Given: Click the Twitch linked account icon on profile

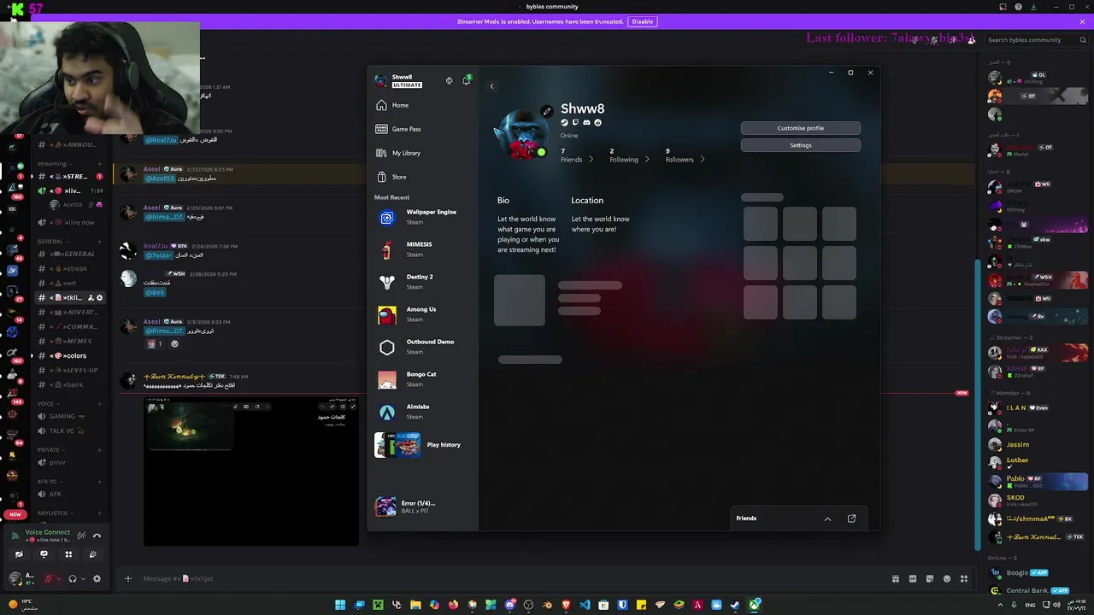Looking at the screenshot, I should [575, 123].
